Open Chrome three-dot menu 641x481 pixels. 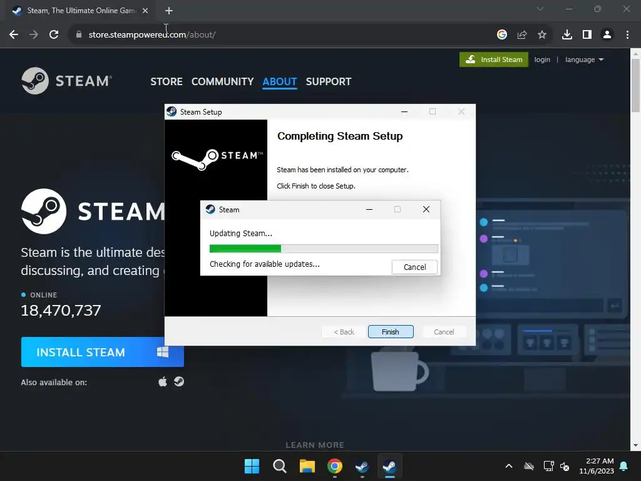tap(627, 35)
